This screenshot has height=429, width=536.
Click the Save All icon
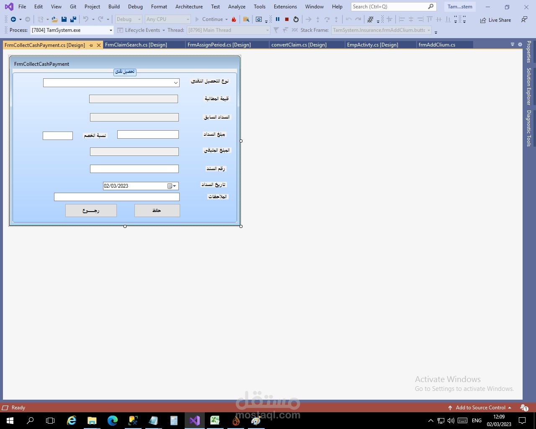73,19
